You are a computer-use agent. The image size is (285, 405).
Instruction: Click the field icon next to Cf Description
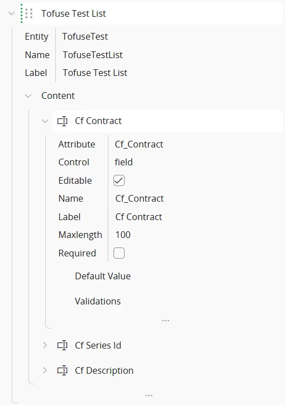click(x=62, y=370)
